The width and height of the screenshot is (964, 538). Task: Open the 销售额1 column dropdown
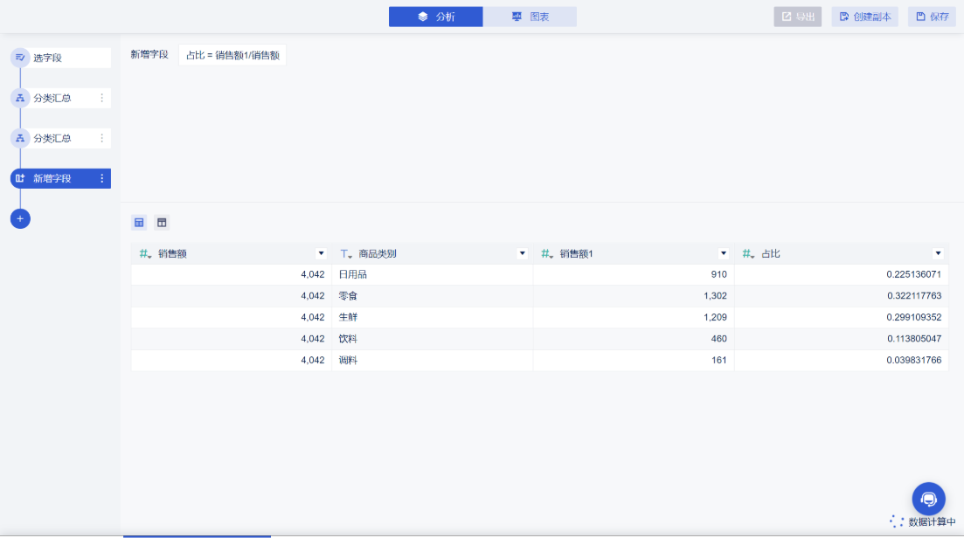(x=723, y=253)
